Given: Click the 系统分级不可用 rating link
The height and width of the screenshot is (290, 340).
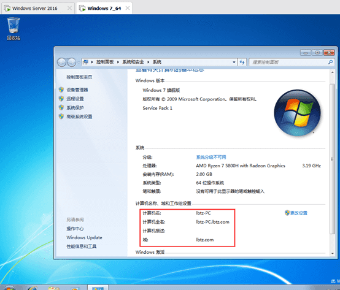Looking at the screenshot, I should pos(211,157).
